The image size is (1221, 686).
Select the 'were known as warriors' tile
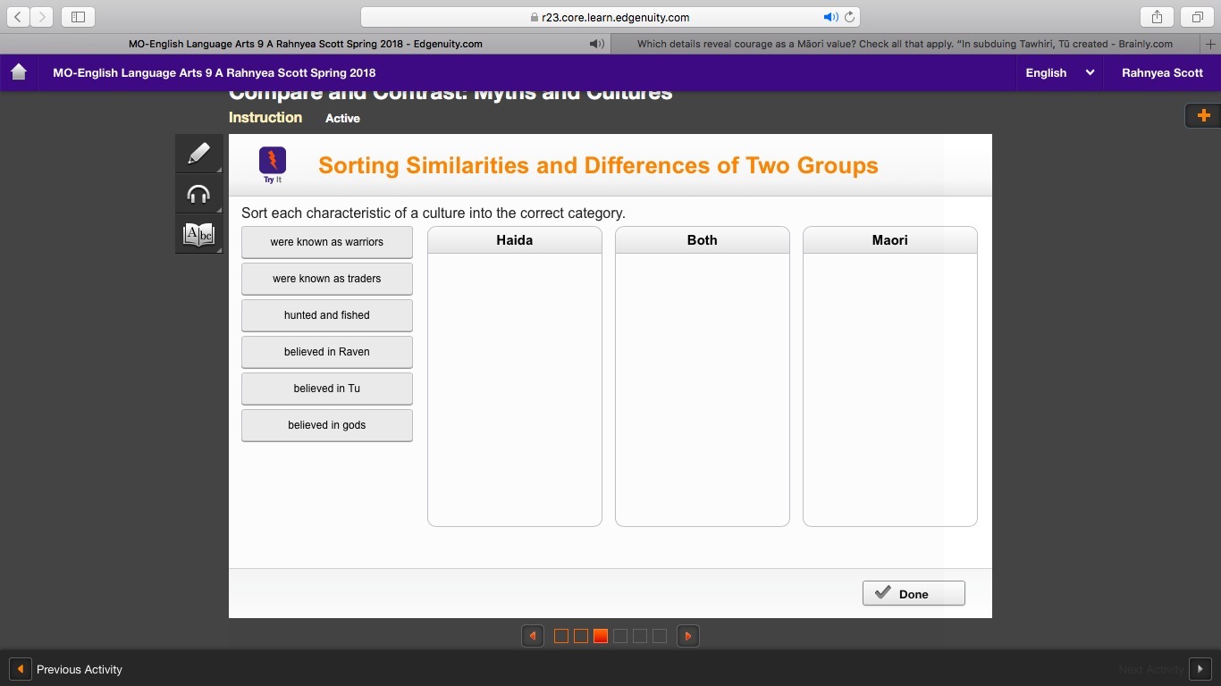[327, 242]
